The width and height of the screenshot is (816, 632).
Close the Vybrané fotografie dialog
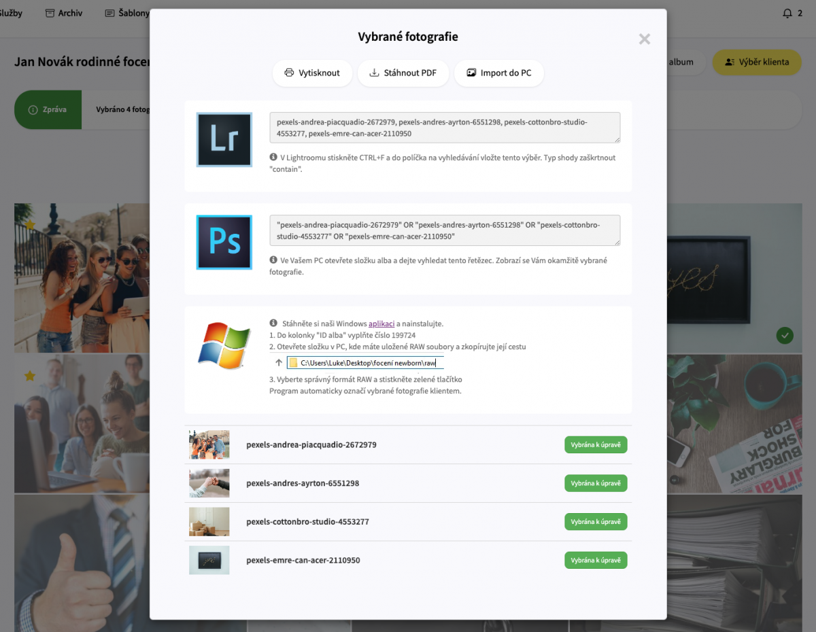pyautogui.click(x=645, y=39)
